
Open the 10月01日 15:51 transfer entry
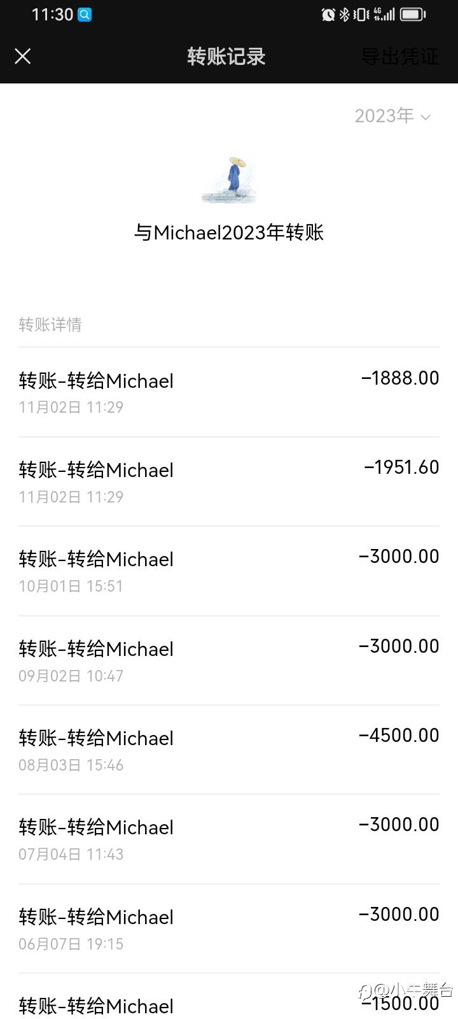[x=229, y=571]
